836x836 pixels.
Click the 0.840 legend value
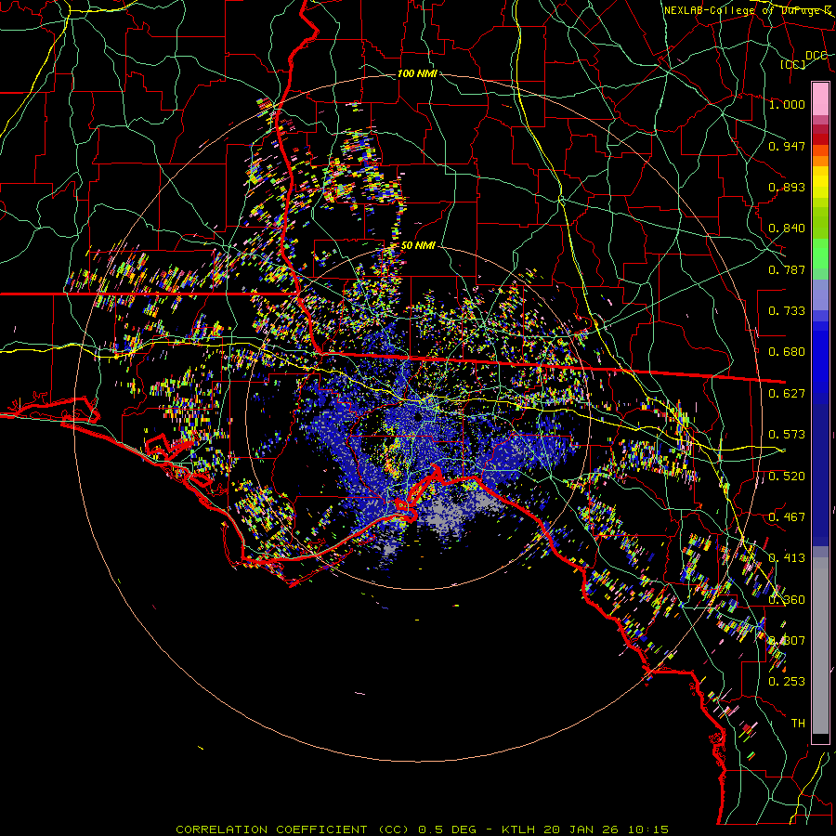[787, 229]
